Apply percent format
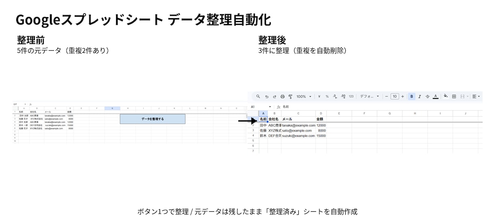 coord(327,97)
